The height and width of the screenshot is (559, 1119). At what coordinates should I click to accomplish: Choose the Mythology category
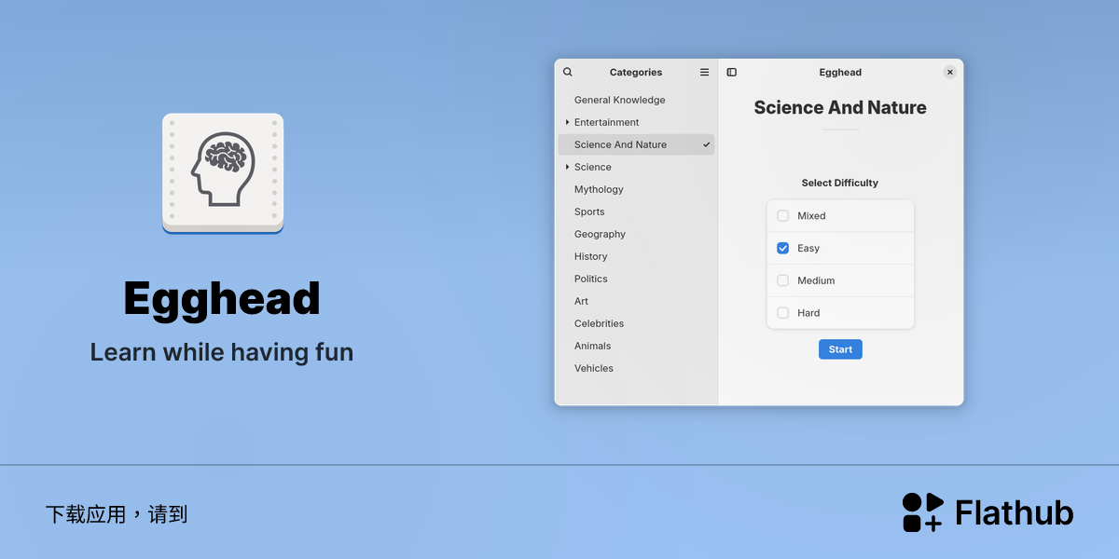[636, 189]
